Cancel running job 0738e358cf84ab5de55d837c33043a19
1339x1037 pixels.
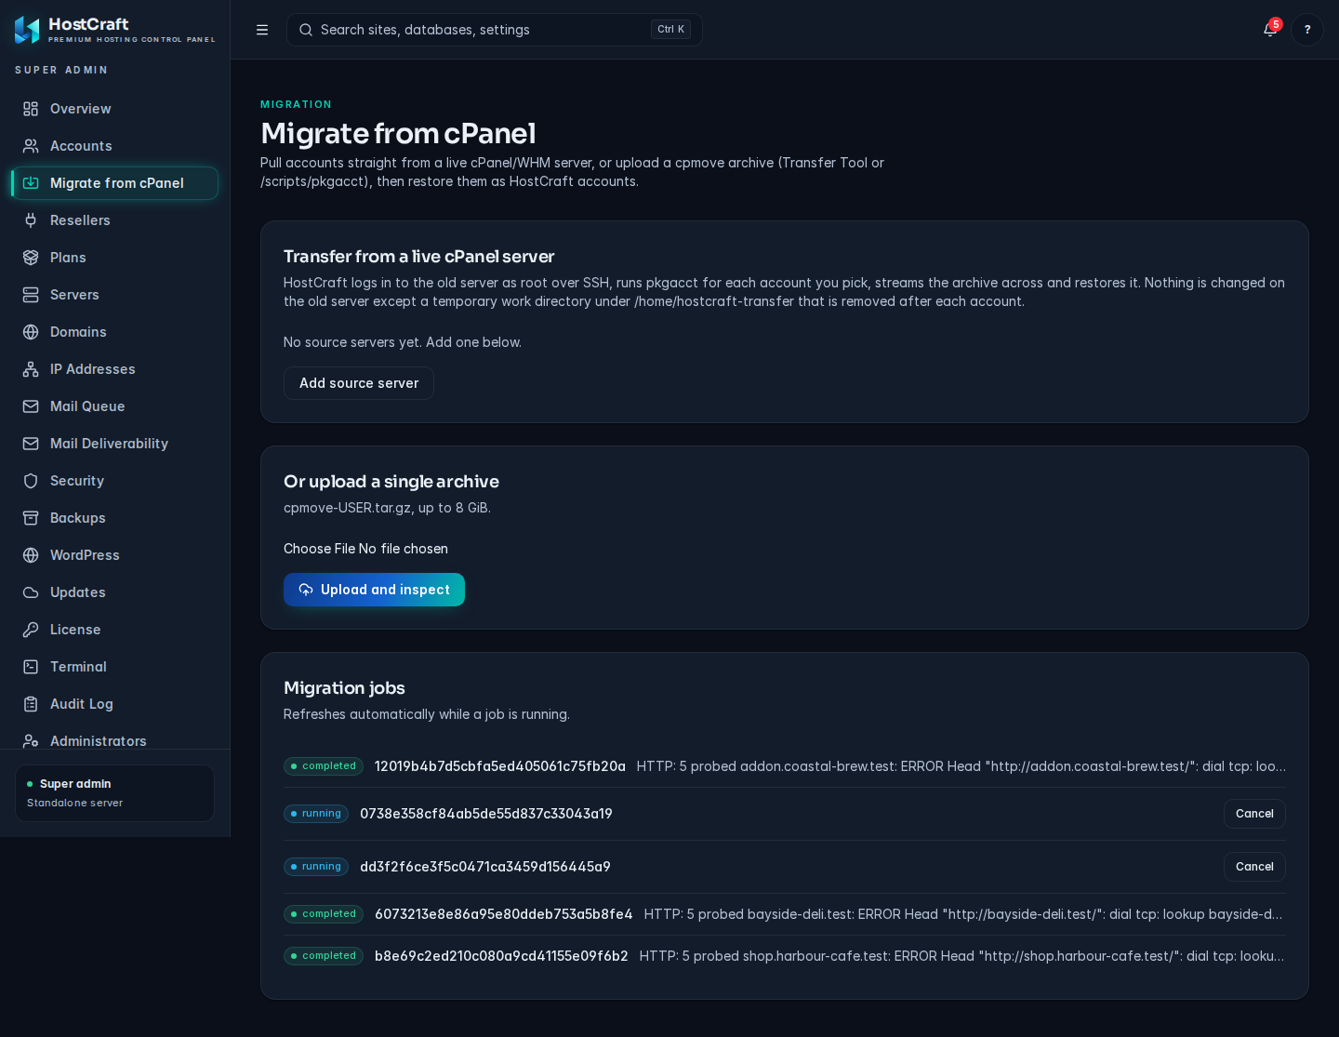tap(1254, 814)
